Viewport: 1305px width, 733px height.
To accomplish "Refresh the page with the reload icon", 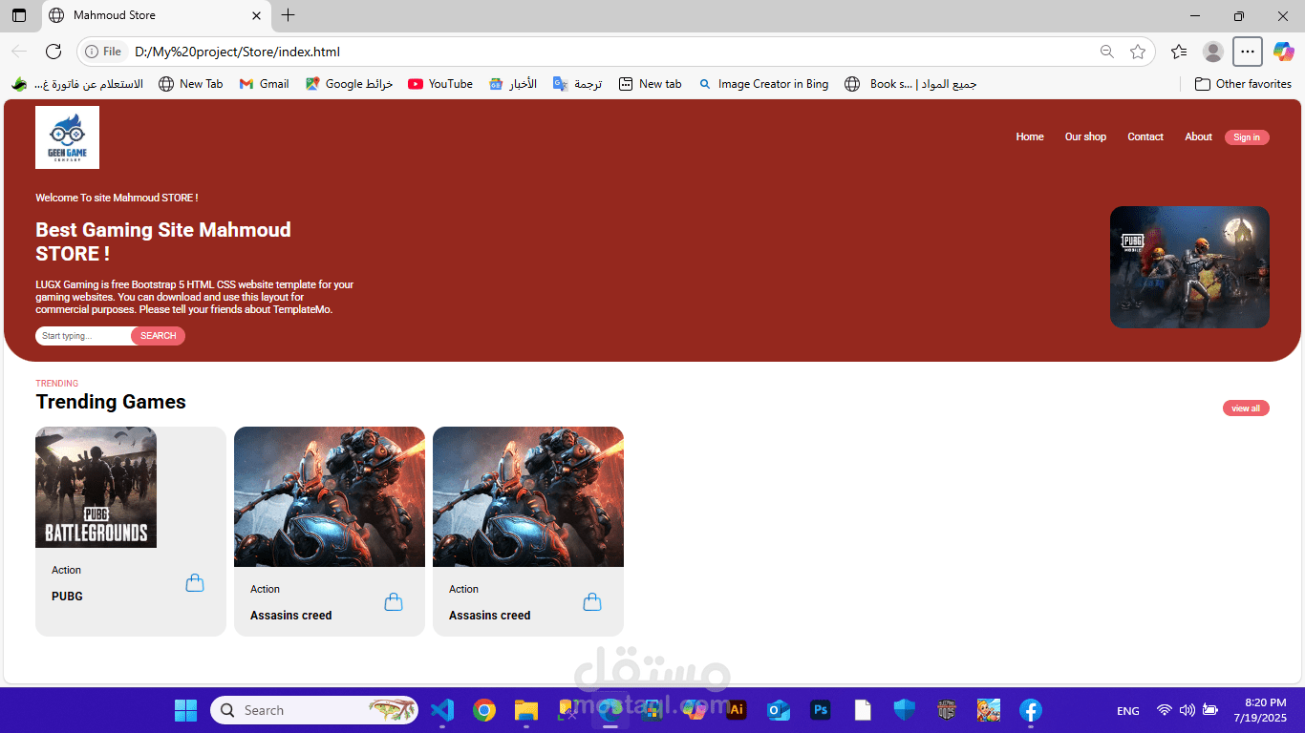I will tap(53, 52).
